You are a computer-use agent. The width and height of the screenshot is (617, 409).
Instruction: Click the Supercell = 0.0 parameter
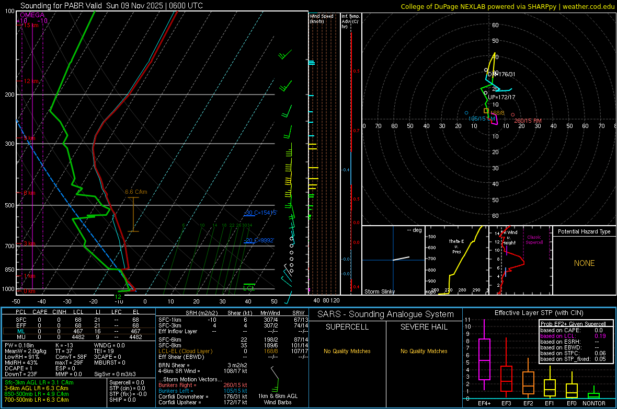tap(127, 382)
